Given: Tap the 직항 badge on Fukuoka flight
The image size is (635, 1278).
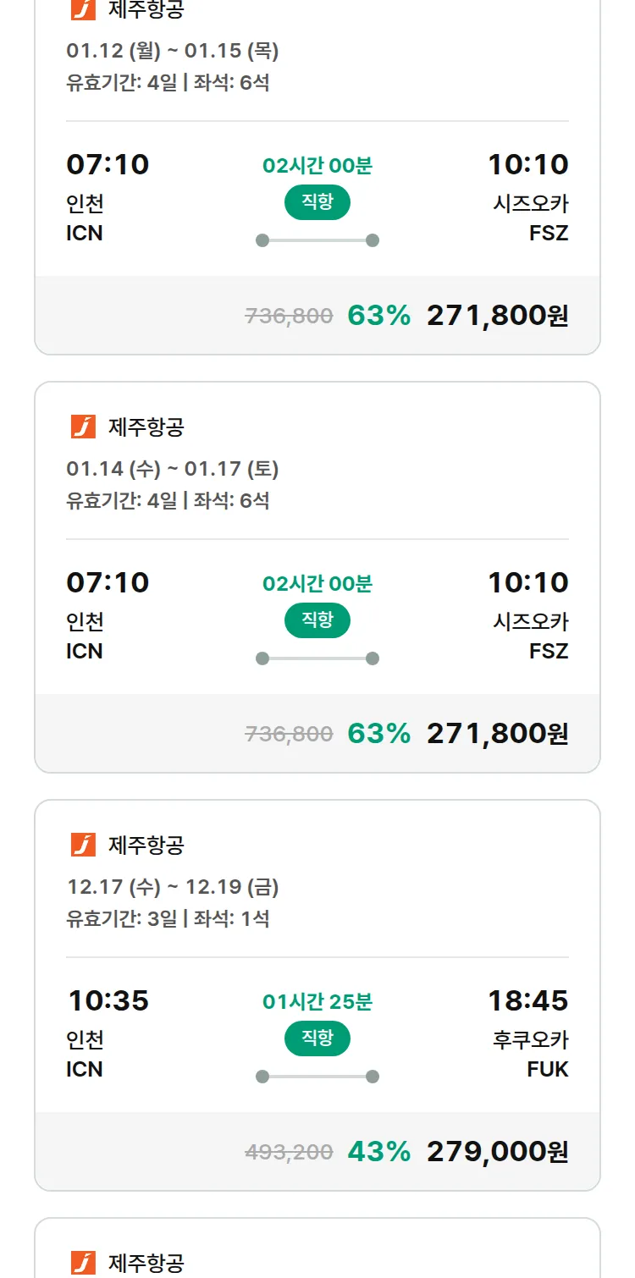Looking at the screenshot, I should click(317, 1038).
